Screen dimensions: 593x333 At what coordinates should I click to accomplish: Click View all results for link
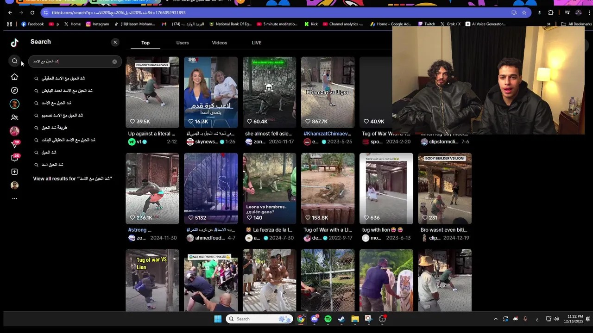(73, 179)
